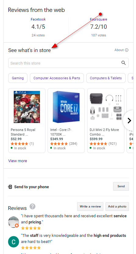
Task: Click the Add a photo button
Action: (117, 207)
